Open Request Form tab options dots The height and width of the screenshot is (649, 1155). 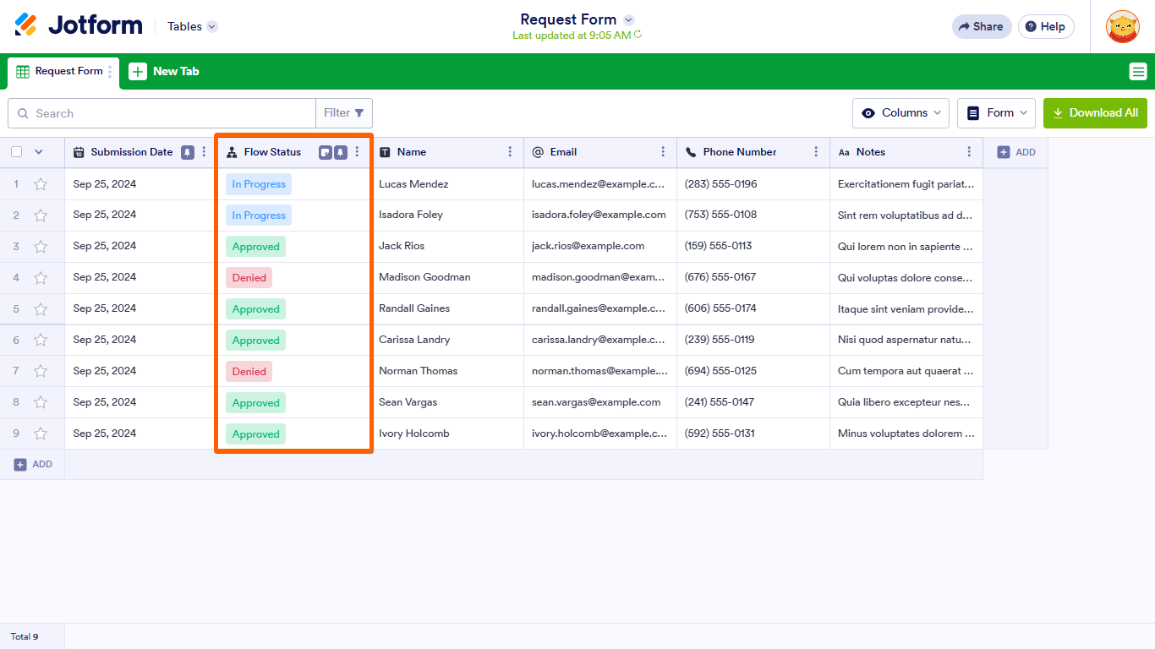(110, 72)
